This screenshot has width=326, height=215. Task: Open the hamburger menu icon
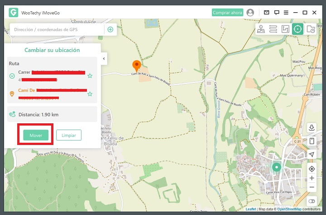[286, 13]
